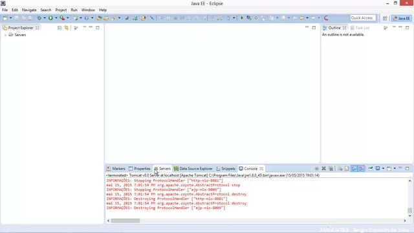Toggle Show Console on Standard Out
This screenshot has width=414, height=233.
click(x=354, y=168)
